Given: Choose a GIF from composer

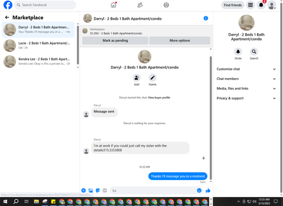Looking at the screenshot, I should click(x=105, y=191).
